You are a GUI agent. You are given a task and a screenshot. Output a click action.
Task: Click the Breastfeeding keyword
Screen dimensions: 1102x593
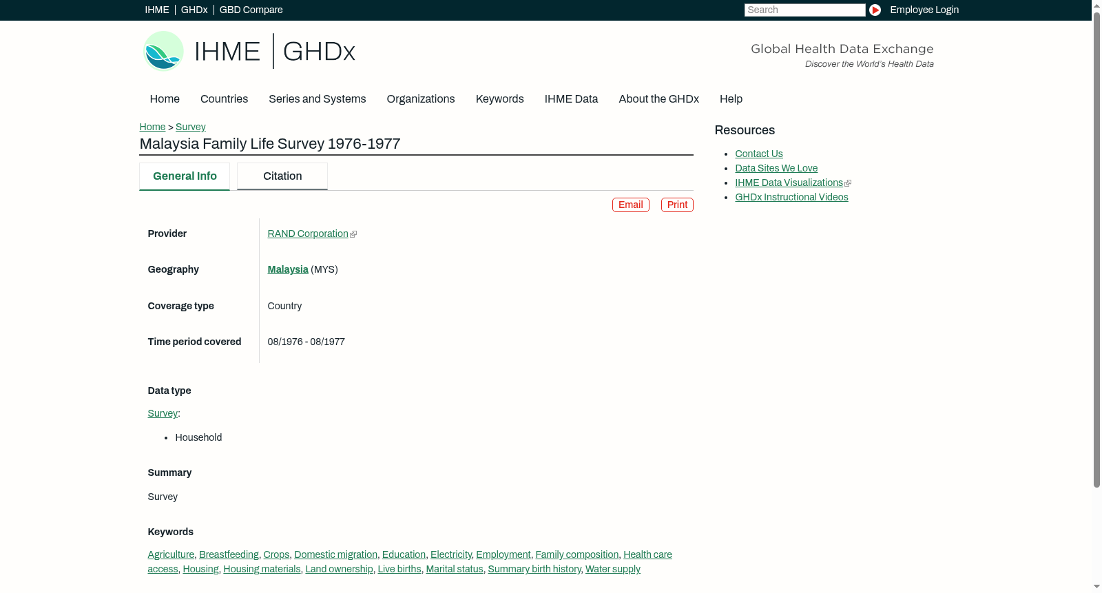[x=229, y=555]
